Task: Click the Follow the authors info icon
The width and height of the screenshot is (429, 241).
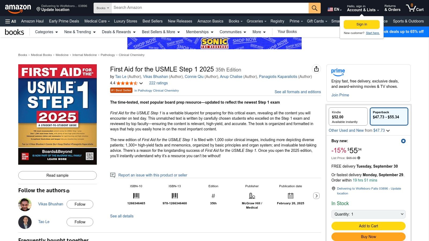Action: click(x=68, y=191)
